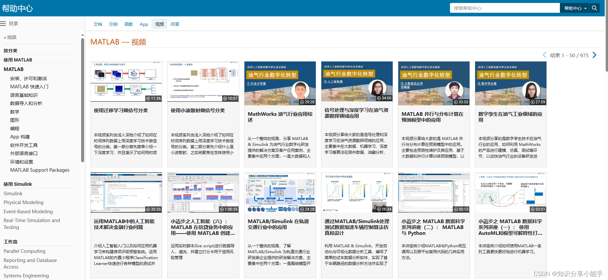
Task: Open title 通过MATLAB/Simulink处理测试数据
Action: coord(357,227)
